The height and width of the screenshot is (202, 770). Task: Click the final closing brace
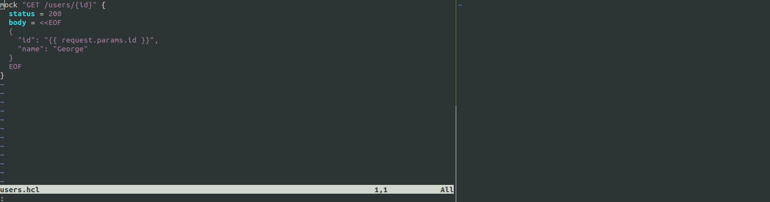(2, 75)
